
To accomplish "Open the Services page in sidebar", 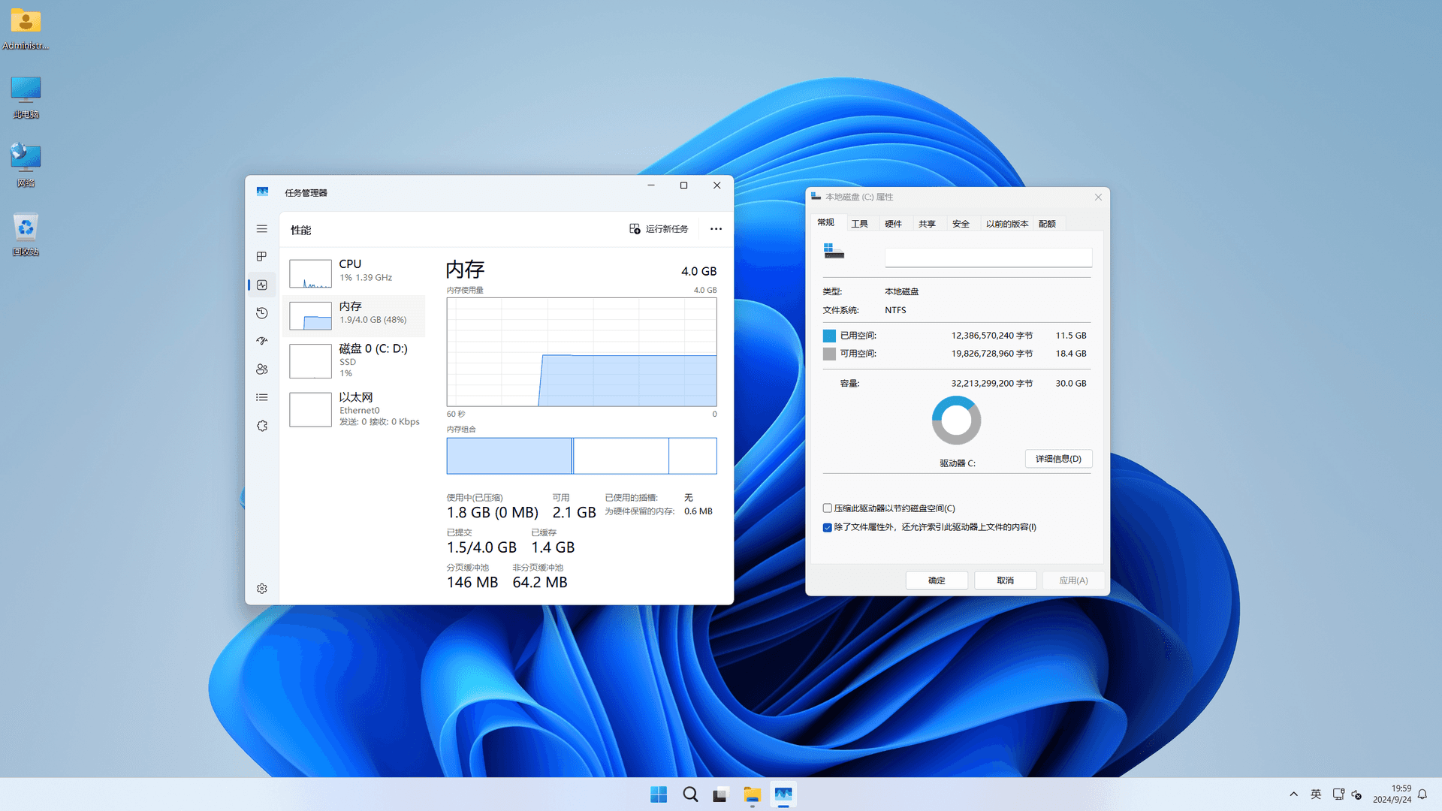I will pyautogui.click(x=261, y=426).
